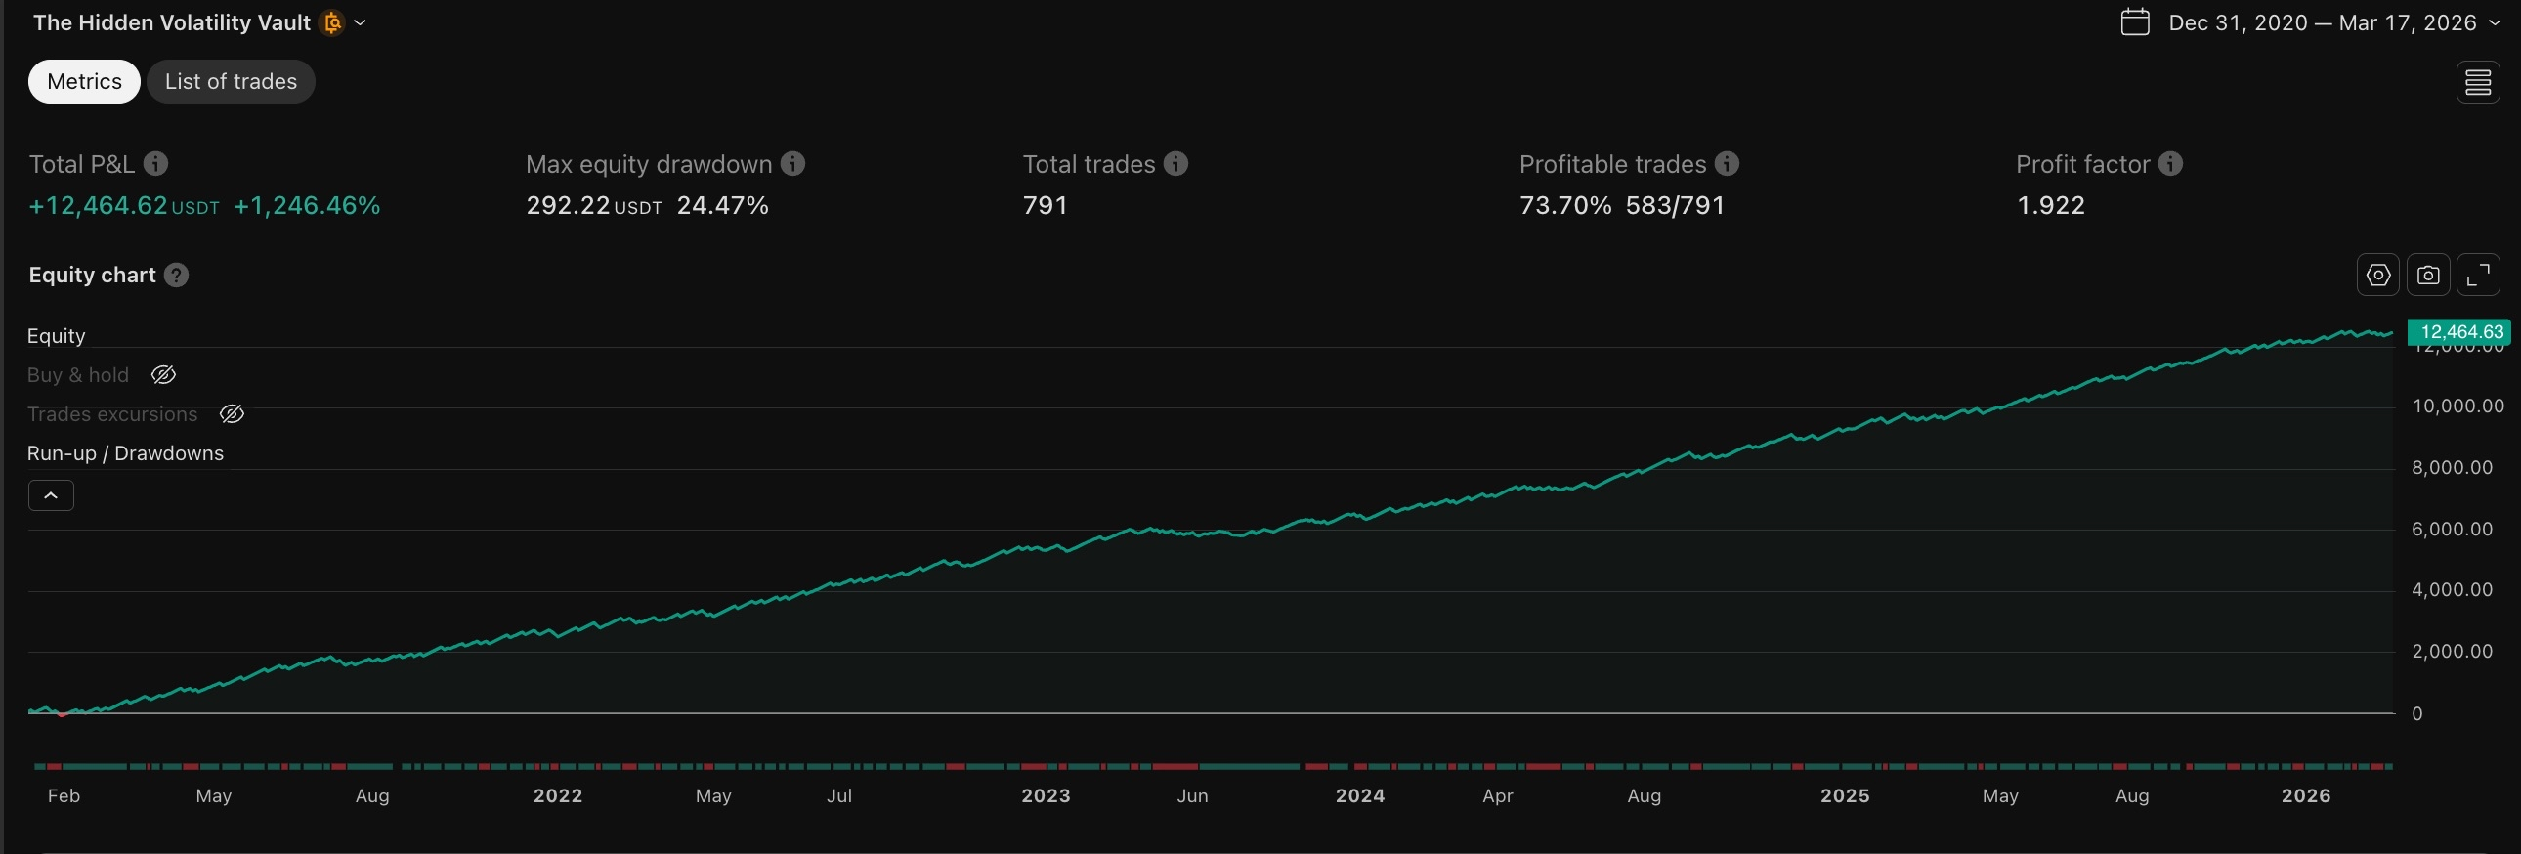The height and width of the screenshot is (854, 2521).
Task: Click the 2026 label on time axis
Action: coord(2306,795)
